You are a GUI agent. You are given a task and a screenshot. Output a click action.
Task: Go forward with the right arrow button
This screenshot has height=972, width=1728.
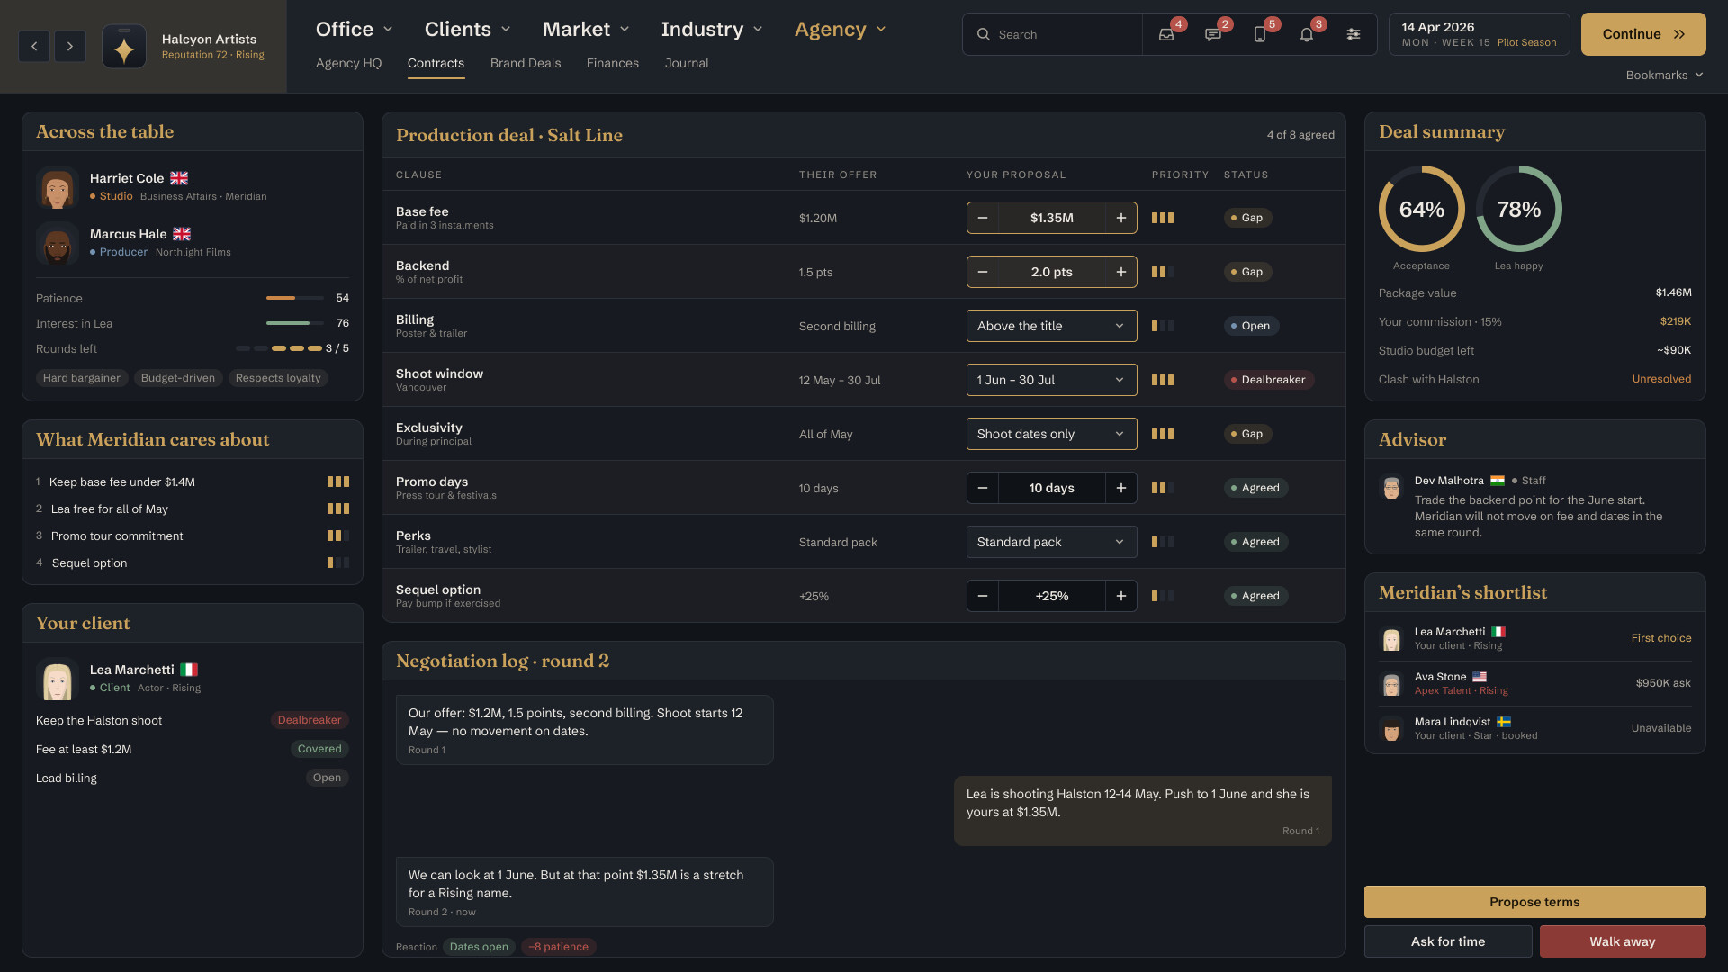point(70,46)
